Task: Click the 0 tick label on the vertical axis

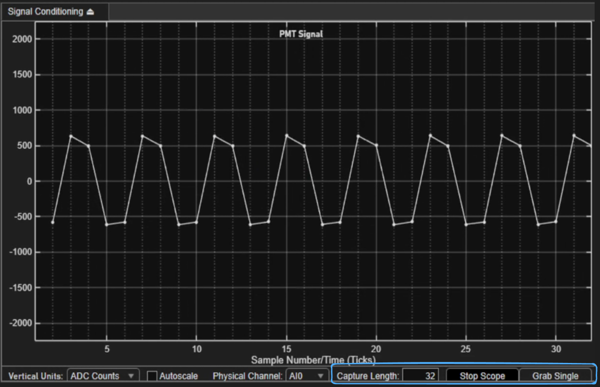Action: tap(30, 181)
